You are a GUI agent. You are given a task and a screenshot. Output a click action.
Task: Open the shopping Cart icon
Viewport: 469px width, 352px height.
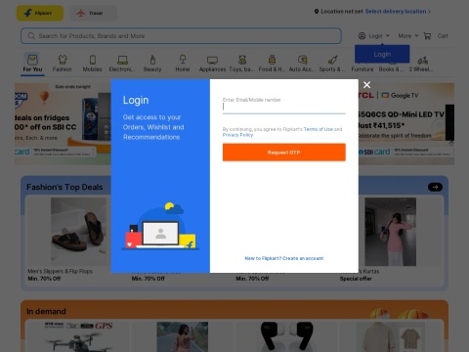427,36
